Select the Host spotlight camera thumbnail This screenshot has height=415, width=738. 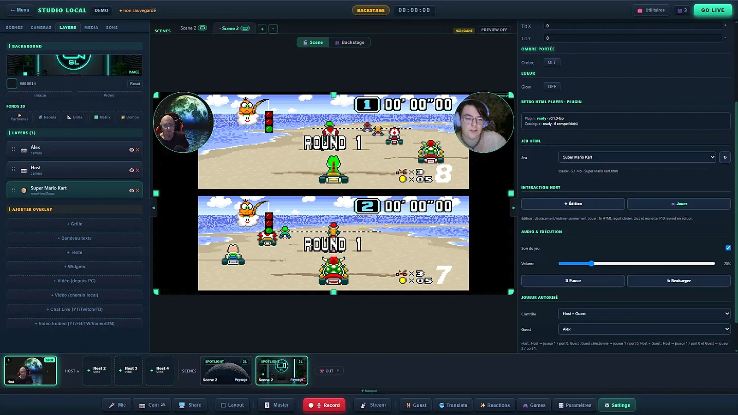click(x=30, y=371)
